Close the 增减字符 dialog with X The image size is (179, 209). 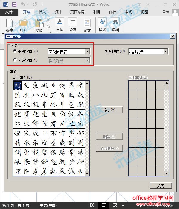tap(173, 36)
